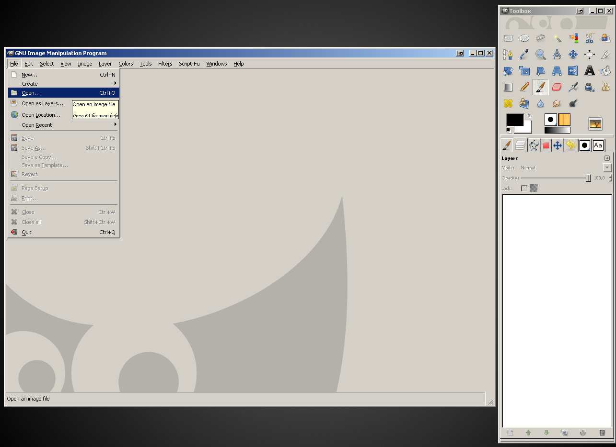Select the Heal bandage tool

coord(508,103)
